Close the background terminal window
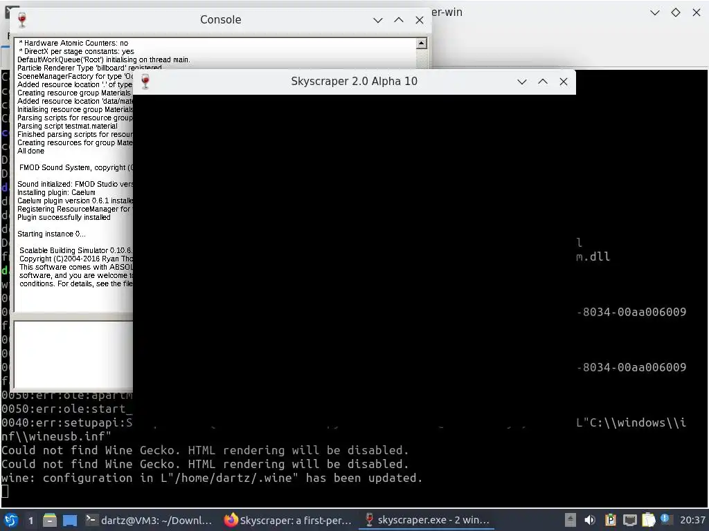Screen dimensions: 709x531 [697, 12]
